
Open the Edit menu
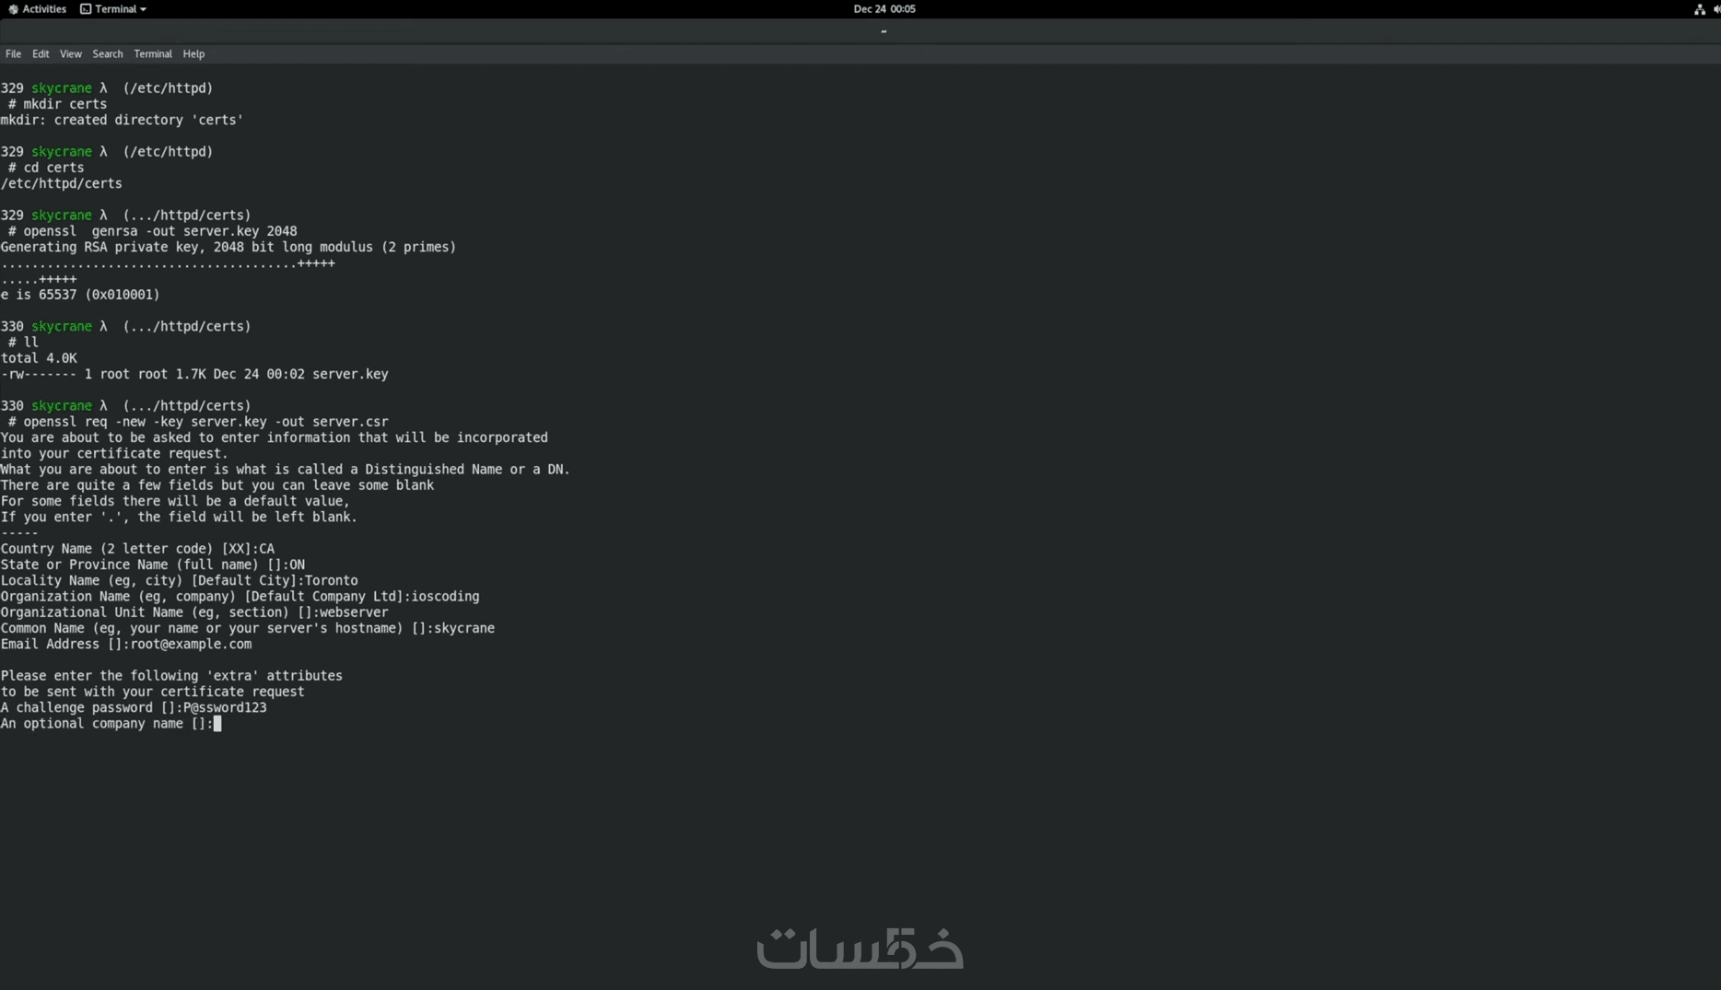(x=41, y=54)
